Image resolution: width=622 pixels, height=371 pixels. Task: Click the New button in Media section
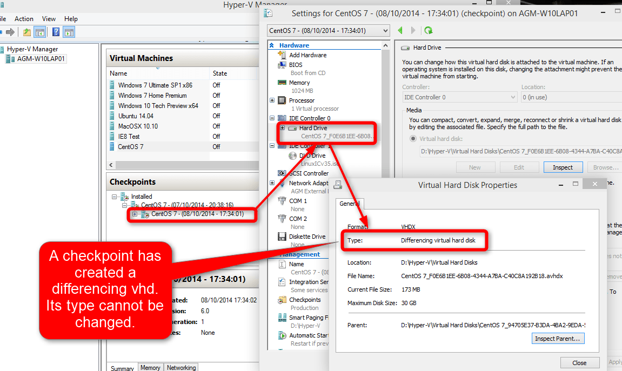pos(475,167)
